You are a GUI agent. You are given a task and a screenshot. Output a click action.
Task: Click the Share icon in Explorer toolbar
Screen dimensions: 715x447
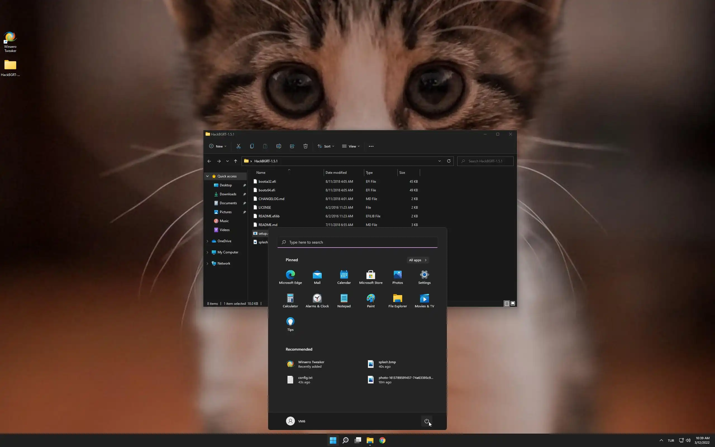(x=292, y=146)
